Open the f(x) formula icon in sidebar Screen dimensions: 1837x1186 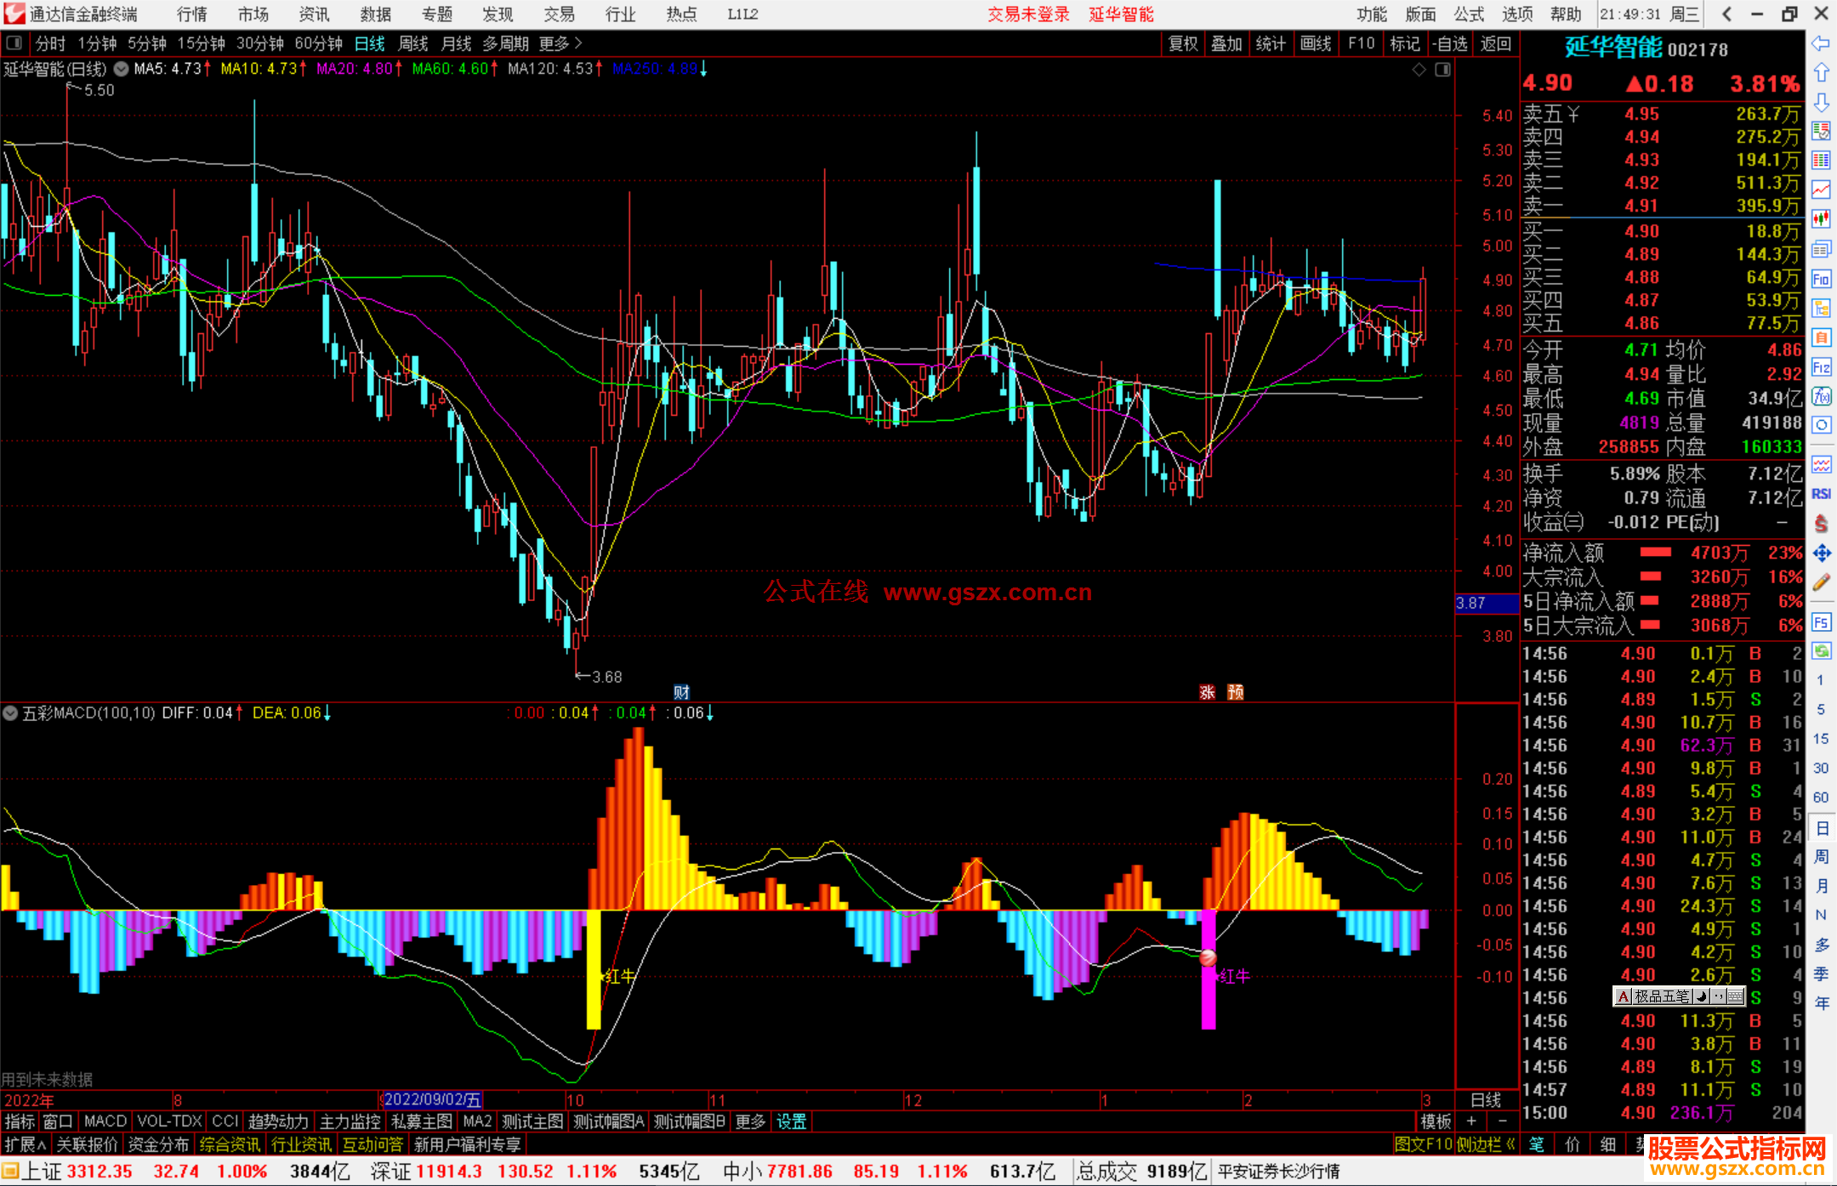coord(1821,396)
